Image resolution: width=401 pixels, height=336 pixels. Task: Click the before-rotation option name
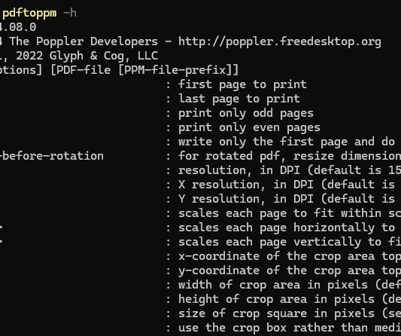[x=52, y=156]
